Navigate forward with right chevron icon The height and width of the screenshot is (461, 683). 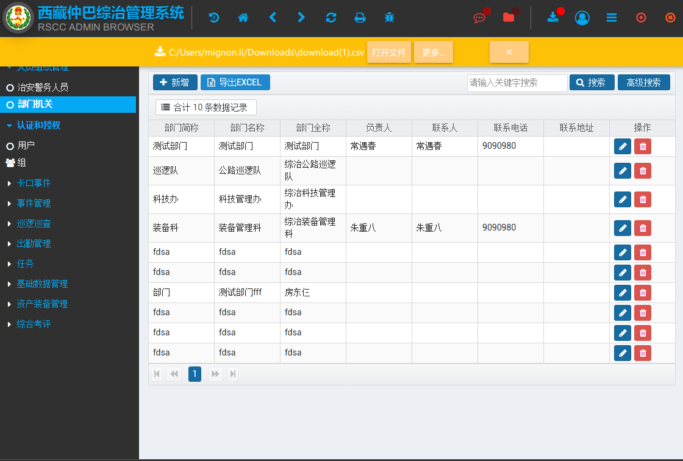coord(301,18)
